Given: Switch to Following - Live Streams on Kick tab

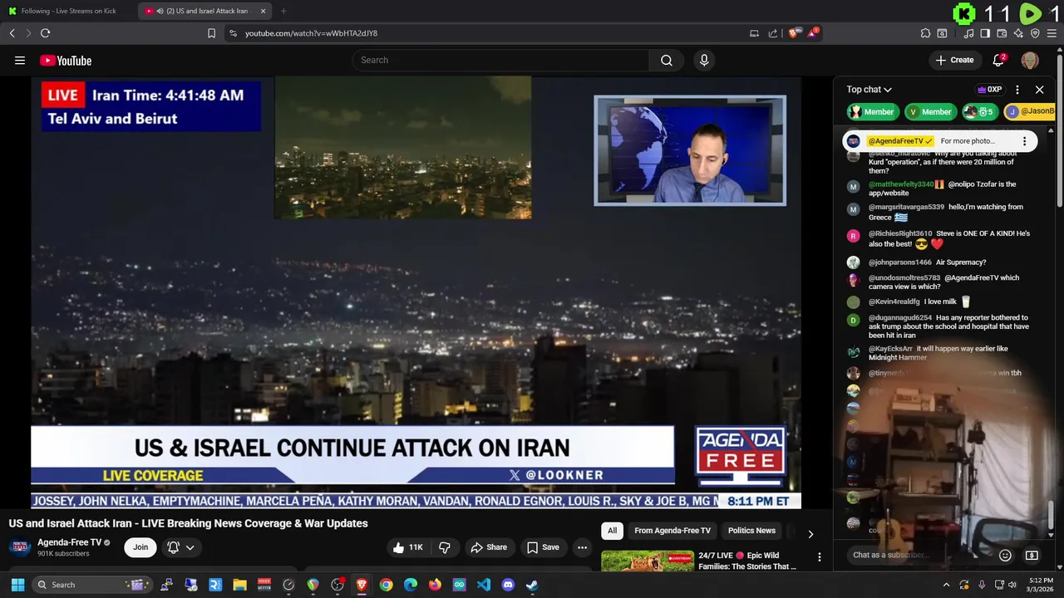Looking at the screenshot, I should click(x=69, y=11).
